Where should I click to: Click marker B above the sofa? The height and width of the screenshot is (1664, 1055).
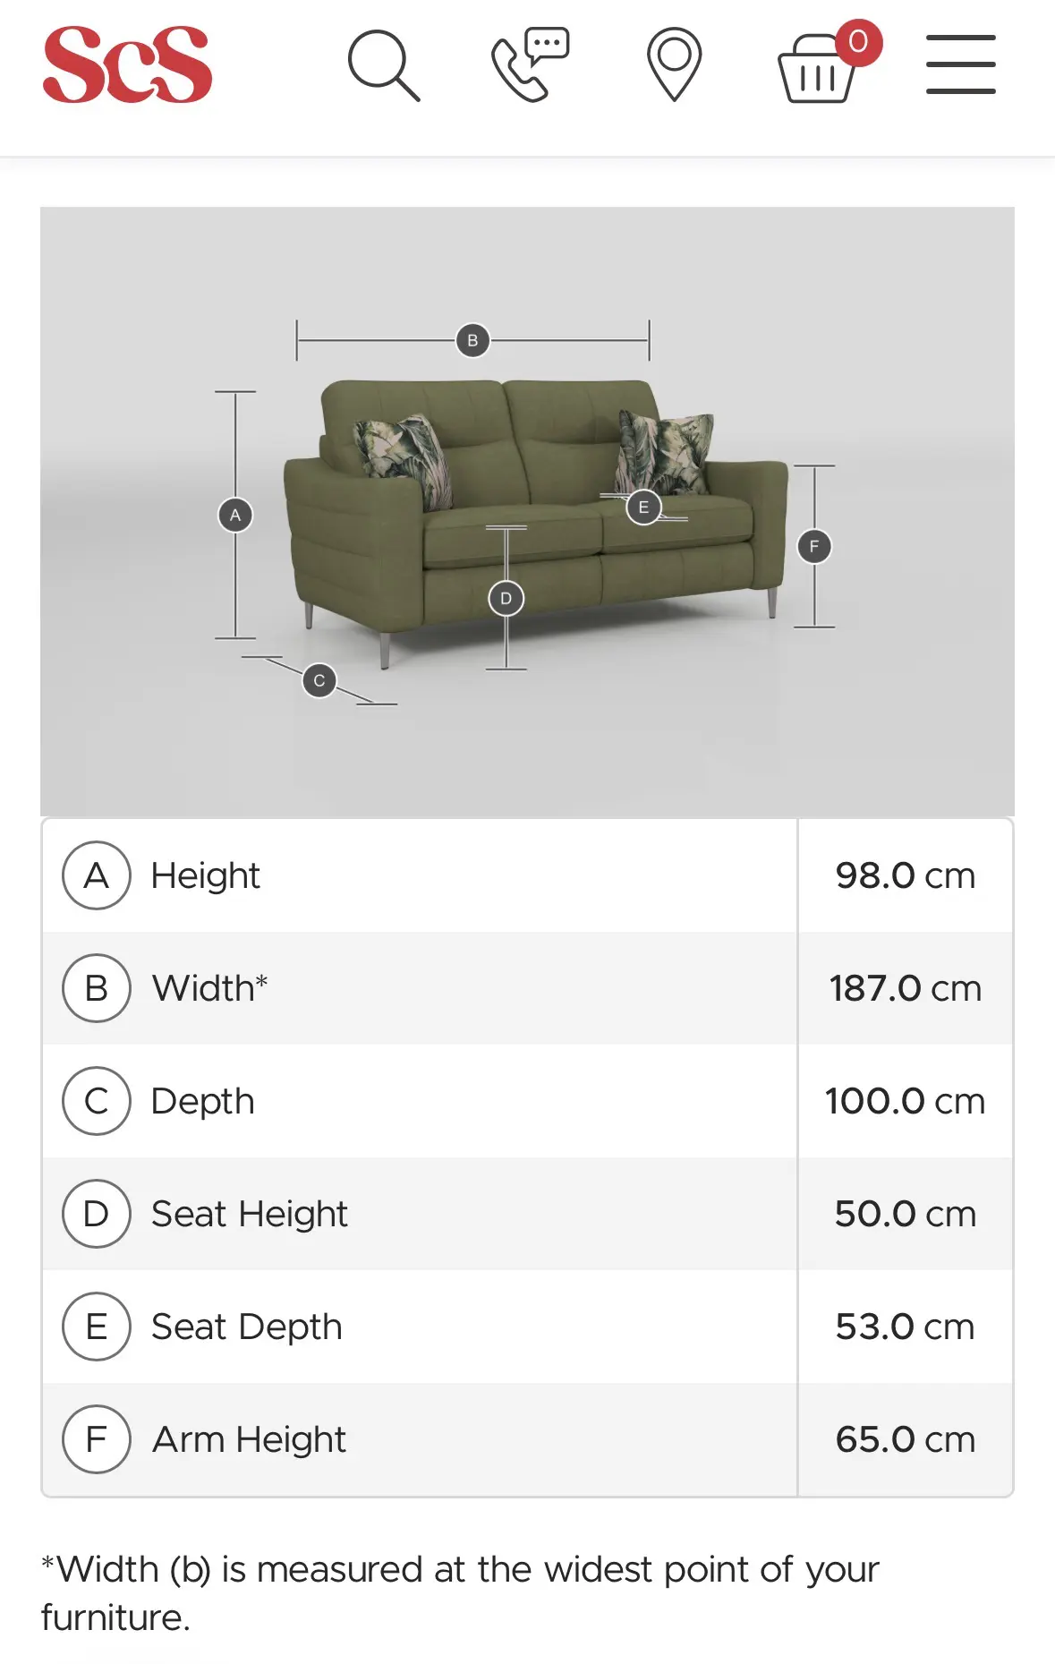472,340
